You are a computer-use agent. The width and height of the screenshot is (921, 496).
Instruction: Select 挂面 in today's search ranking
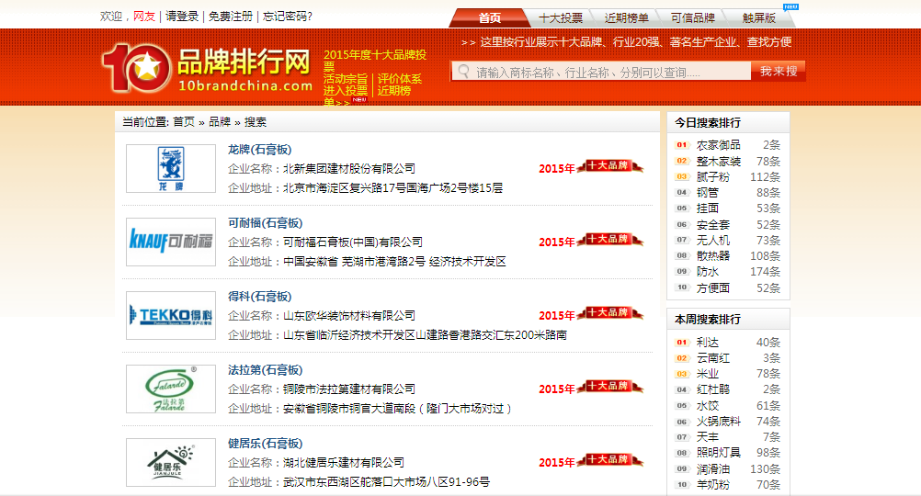tap(707, 209)
